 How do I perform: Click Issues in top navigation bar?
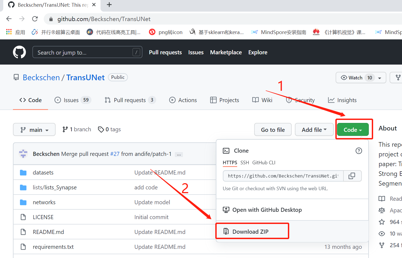(x=196, y=52)
